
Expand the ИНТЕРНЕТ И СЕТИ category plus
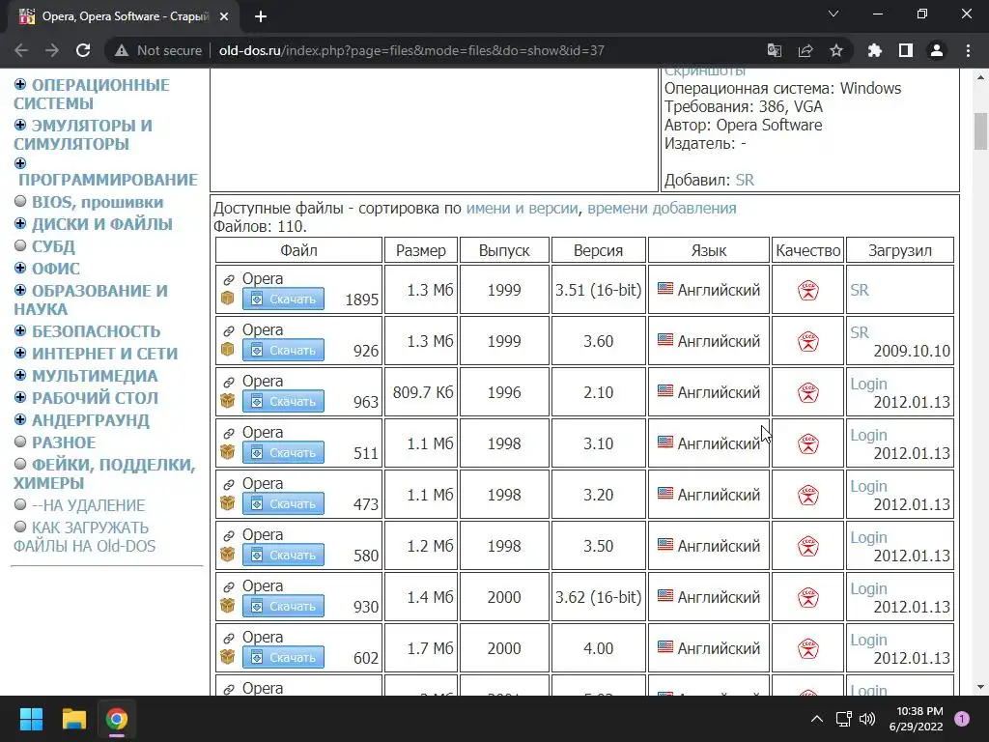[x=20, y=353]
